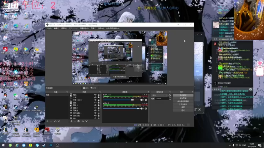Screen dimensions: 264x148
Task: Remove the selected scene with the minus icon
Action: [x=51, y=121]
